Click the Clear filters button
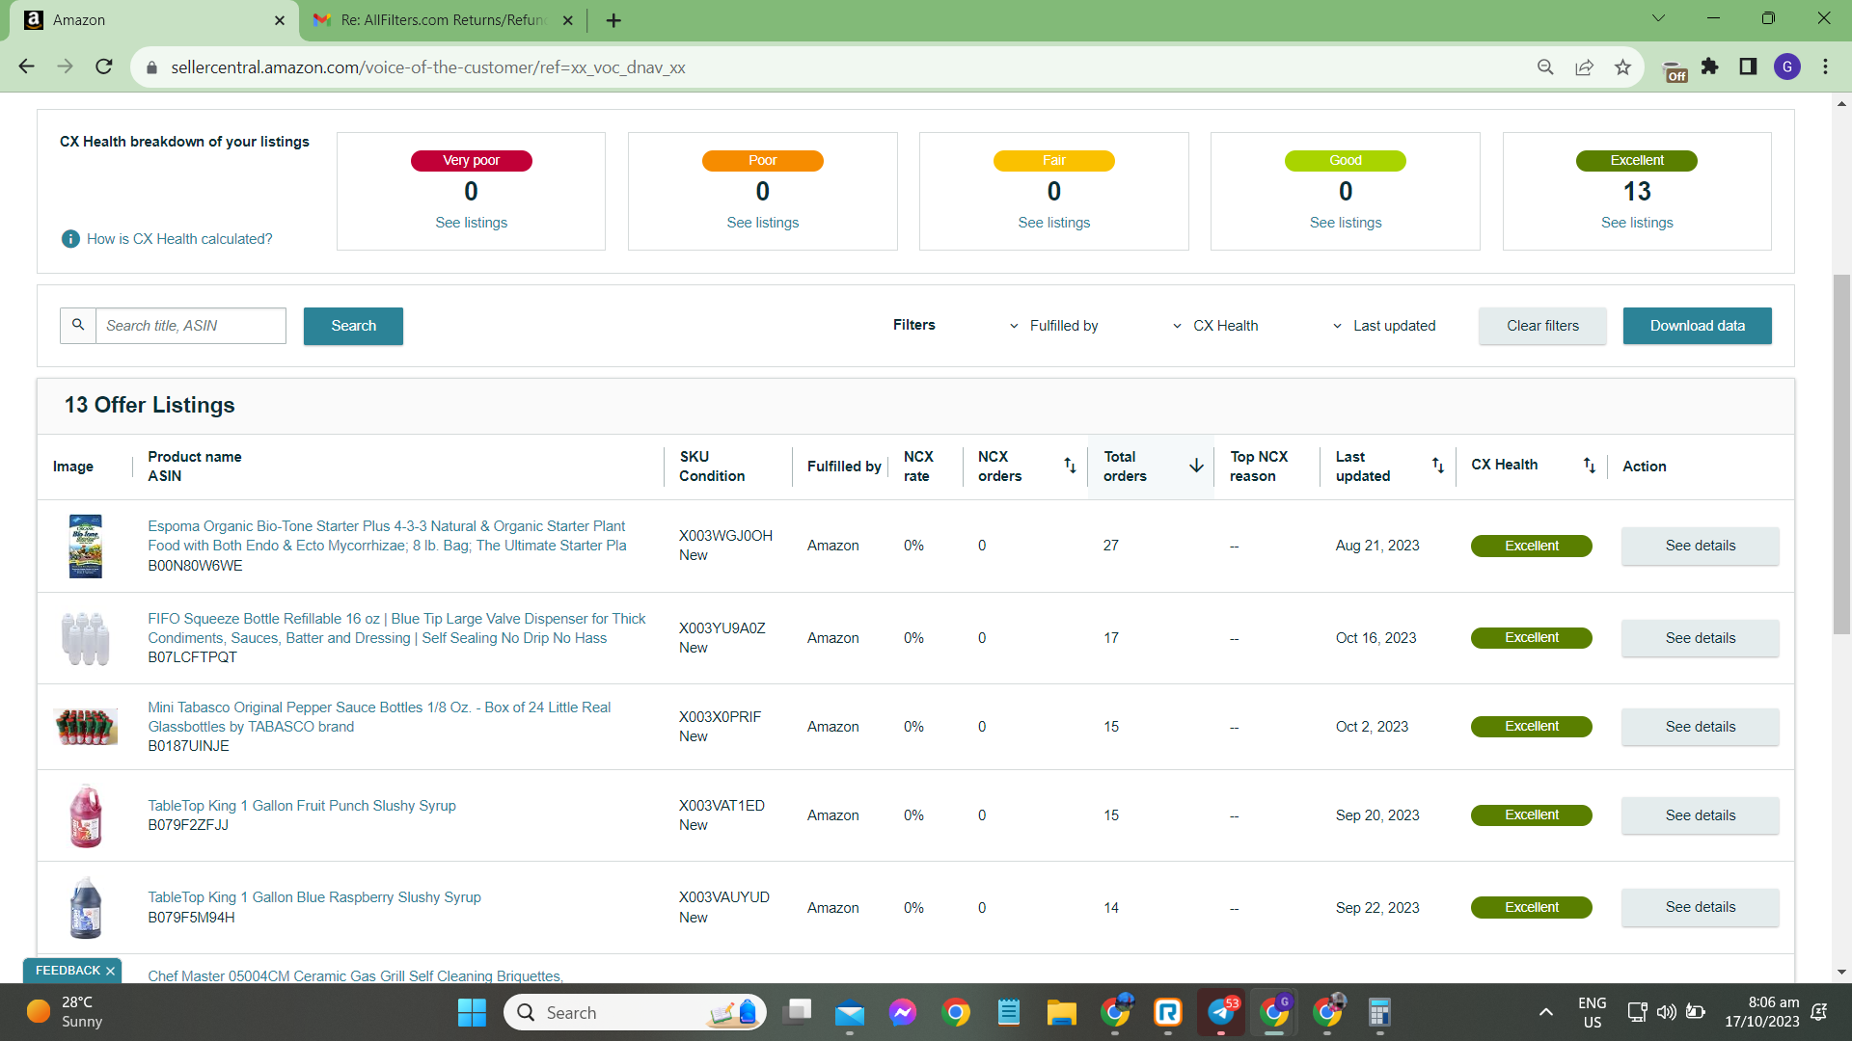Image resolution: width=1852 pixels, height=1041 pixels. [1542, 326]
